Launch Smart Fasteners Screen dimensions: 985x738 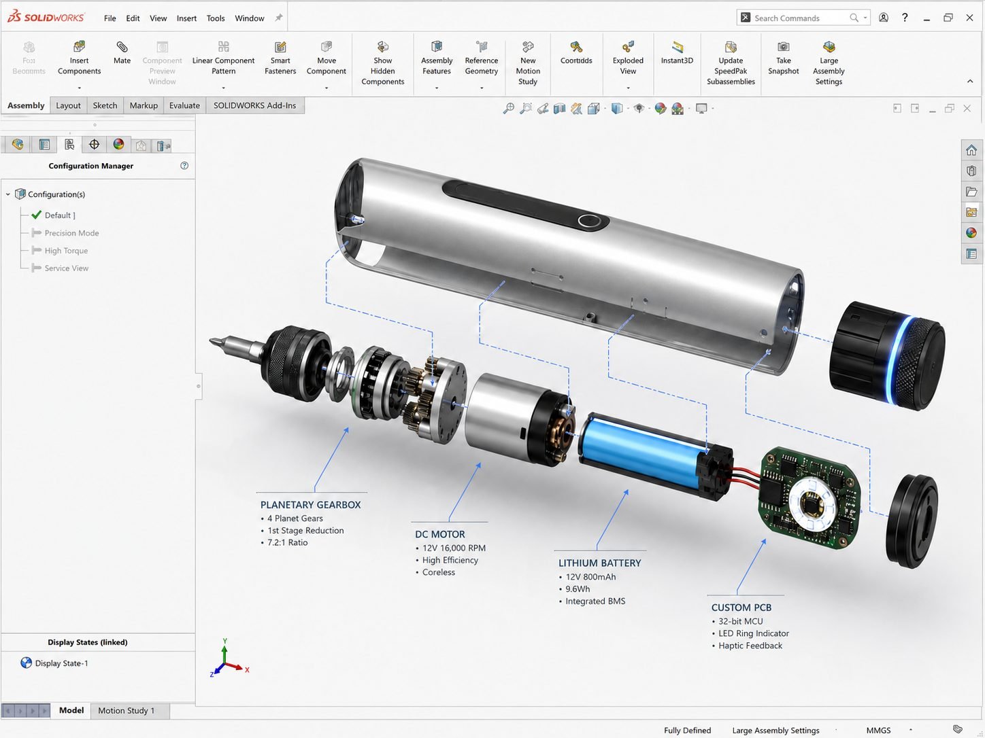coord(280,58)
